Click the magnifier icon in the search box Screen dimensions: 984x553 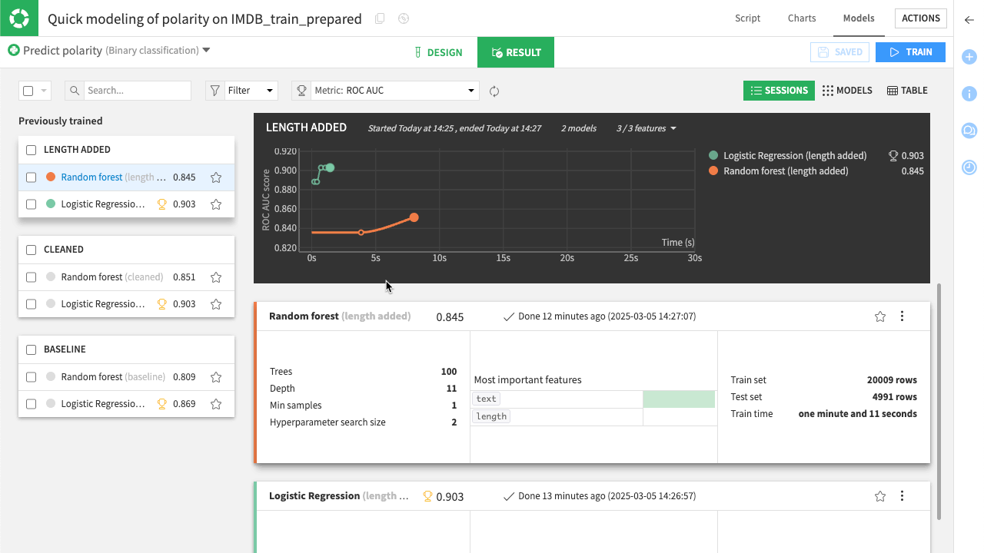click(75, 91)
